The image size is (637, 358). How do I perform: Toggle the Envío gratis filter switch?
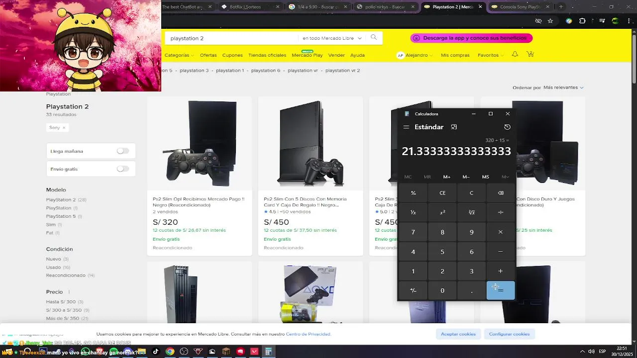(123, 169)
